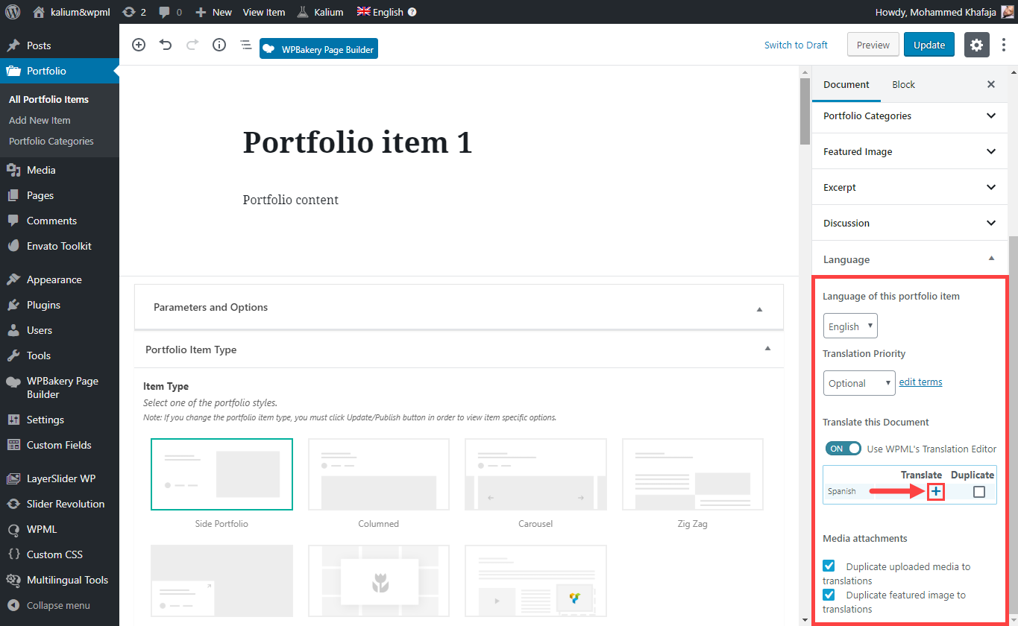Open the WordPress logo menu
1018x626 pixels.
point(13,12)
